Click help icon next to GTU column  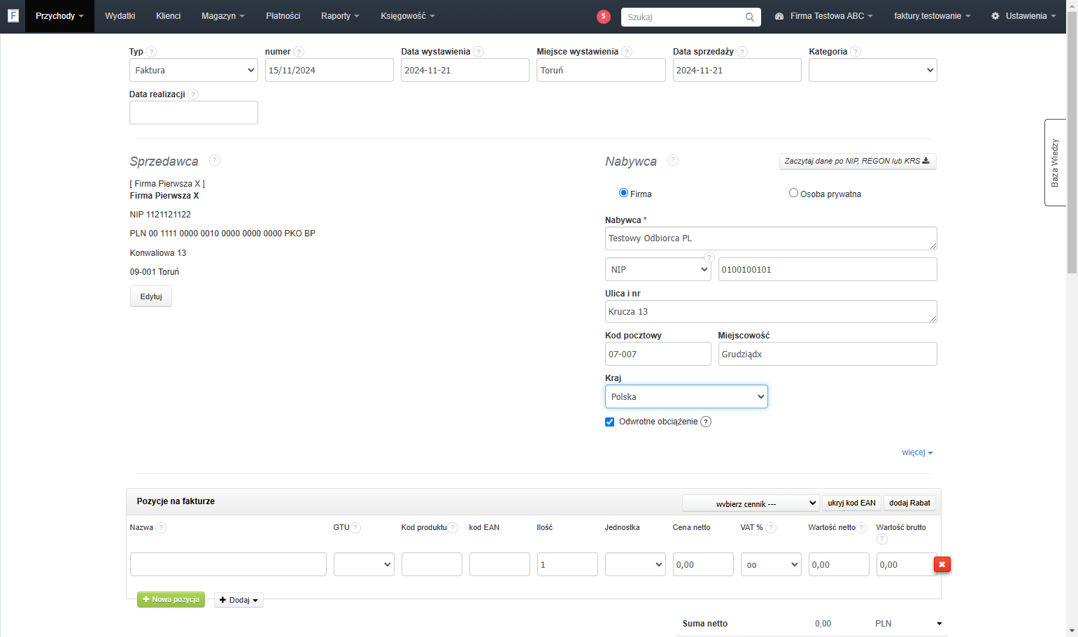pos(355,528)
